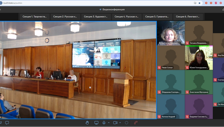Bookmark the page with the star icon
The image size is (224, 127).
coord(199,3)
